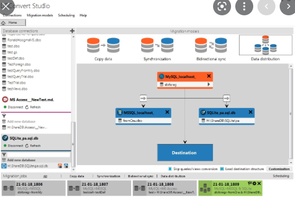Click the blue Destination box
The image size is (295, 203).
pyautogui.click(x=185, y=152)
